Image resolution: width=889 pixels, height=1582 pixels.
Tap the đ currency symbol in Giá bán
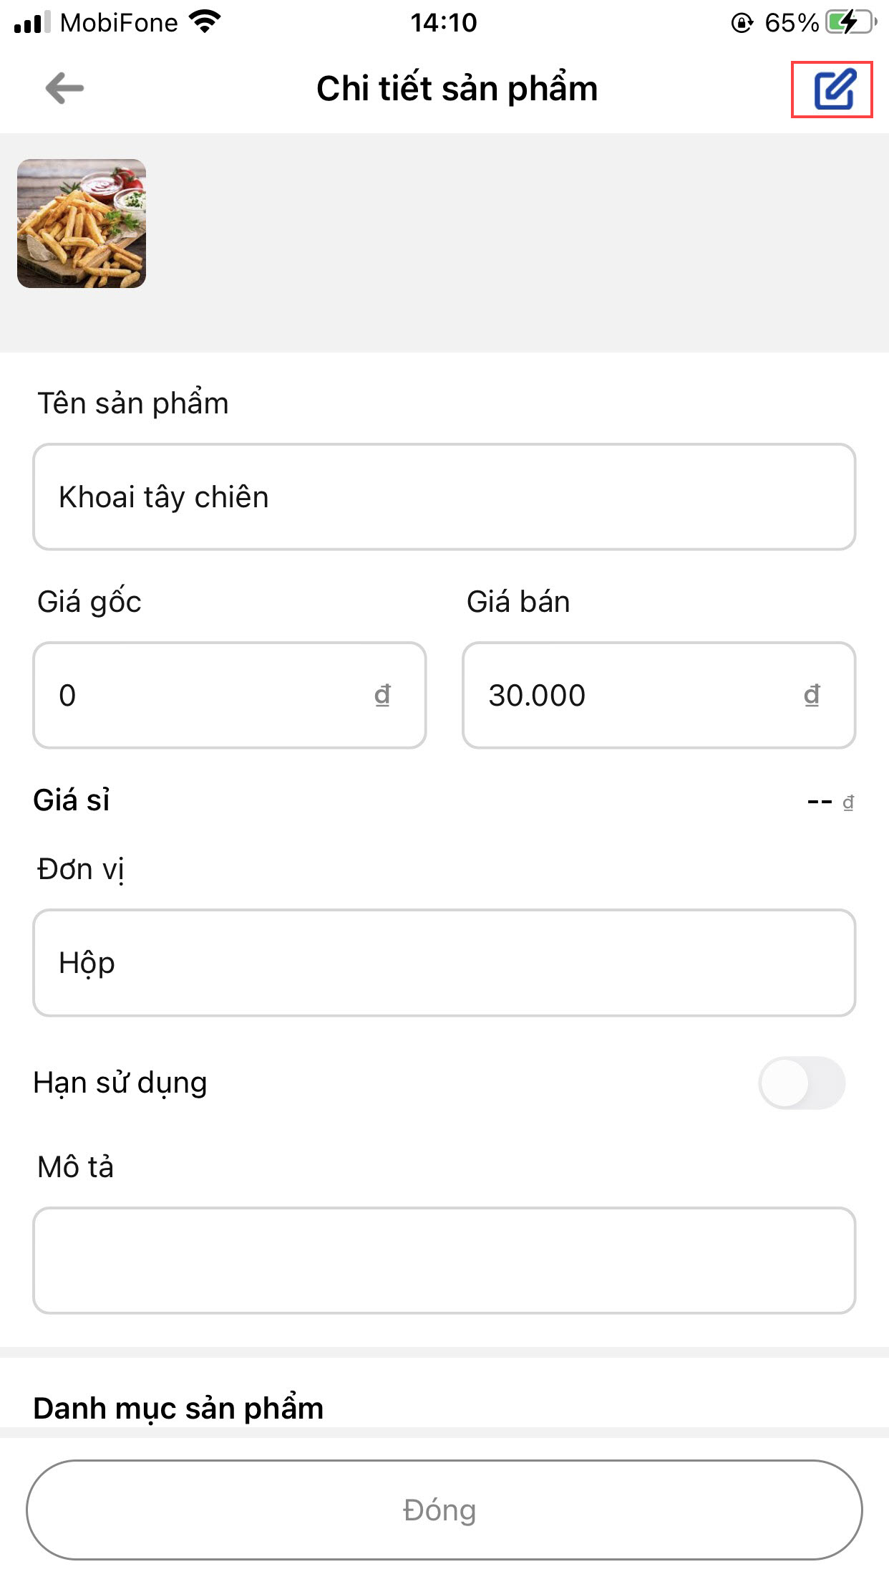click(812, 695)
